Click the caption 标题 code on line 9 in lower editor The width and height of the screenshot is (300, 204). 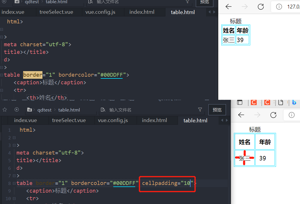(62, 191)
